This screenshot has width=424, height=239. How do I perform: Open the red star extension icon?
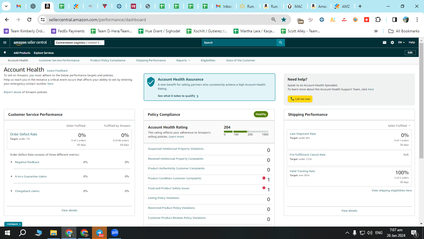(367, 20)
